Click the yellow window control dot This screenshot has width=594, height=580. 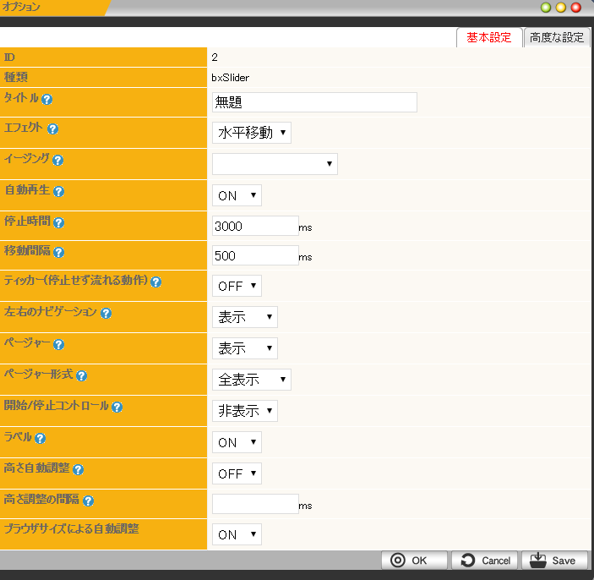[561, 8]
